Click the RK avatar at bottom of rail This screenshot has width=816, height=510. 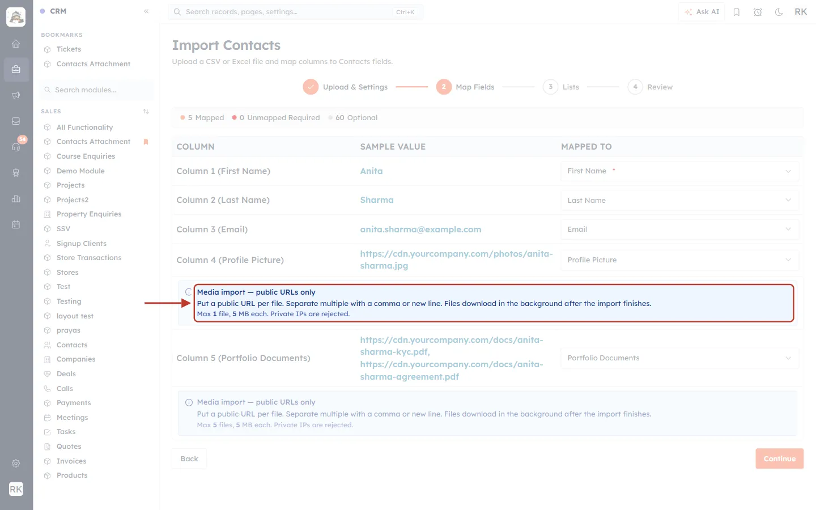(x=16, y=489)
